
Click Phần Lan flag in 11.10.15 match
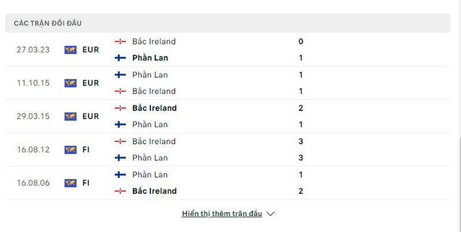point(120,75)
